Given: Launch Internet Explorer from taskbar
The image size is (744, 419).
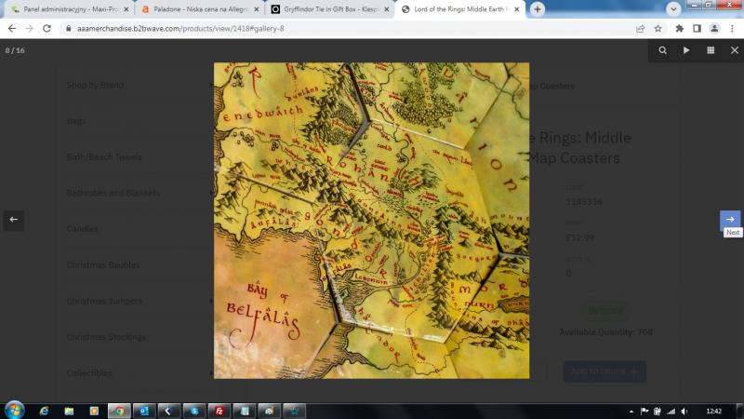Looking at the screenshot, I should tap(44, 411).
